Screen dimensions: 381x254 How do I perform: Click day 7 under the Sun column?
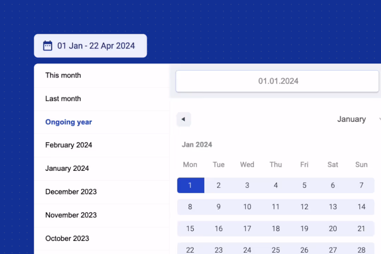[361, 185]
